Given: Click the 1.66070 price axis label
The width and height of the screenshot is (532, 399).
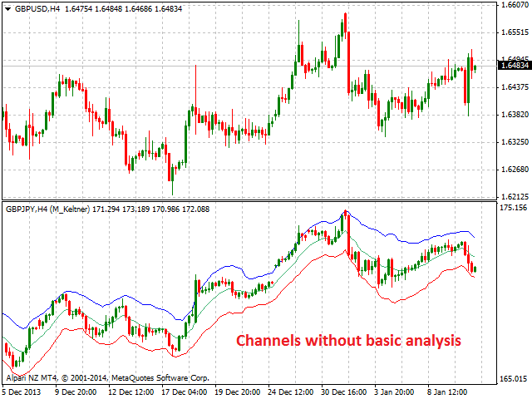Looking at the screenshot, I should point(514,5).
